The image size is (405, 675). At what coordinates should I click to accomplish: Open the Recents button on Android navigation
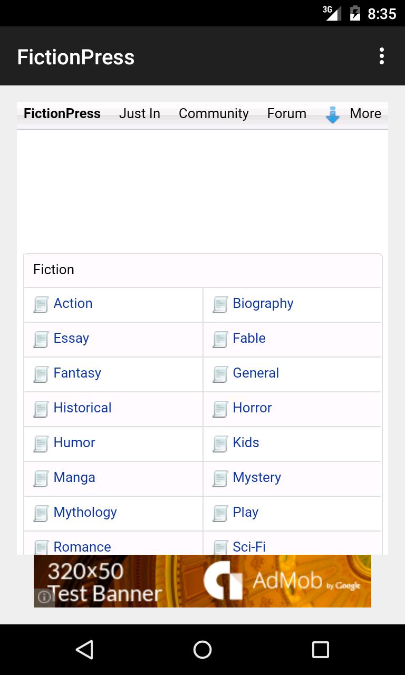320,650
